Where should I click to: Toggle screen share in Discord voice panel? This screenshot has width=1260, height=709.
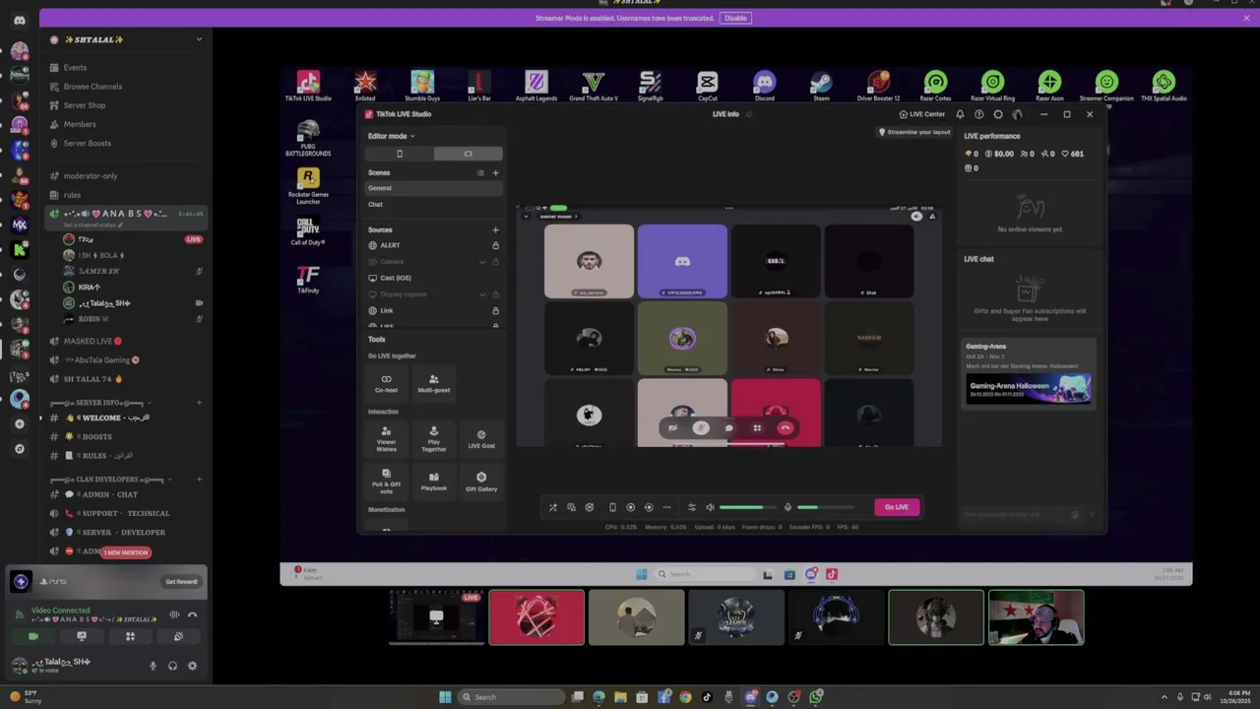point(82,636)
